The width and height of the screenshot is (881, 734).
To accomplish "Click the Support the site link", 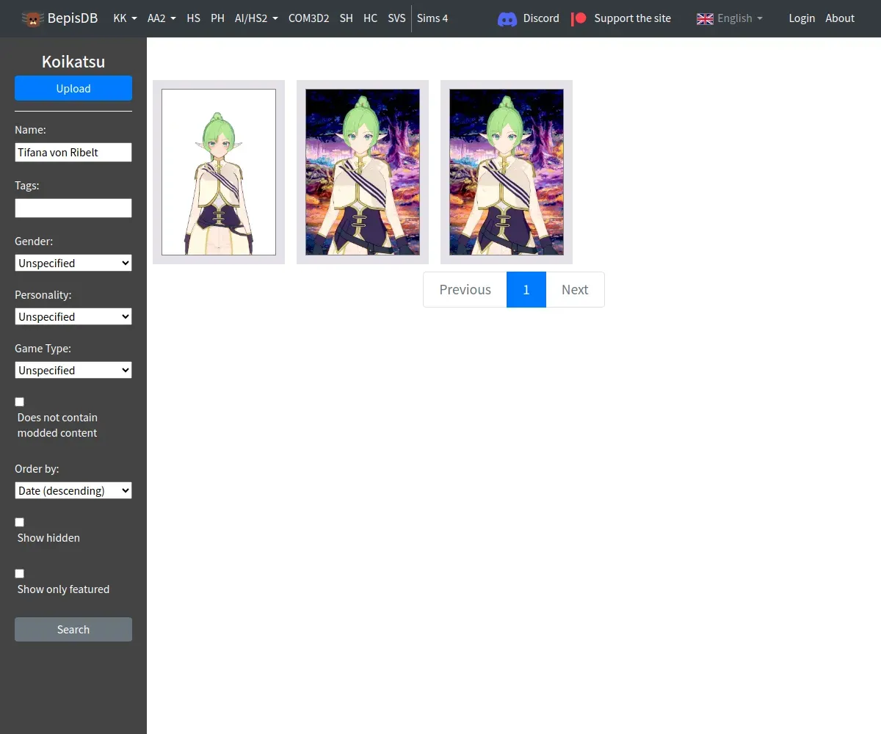I will 632,18.
